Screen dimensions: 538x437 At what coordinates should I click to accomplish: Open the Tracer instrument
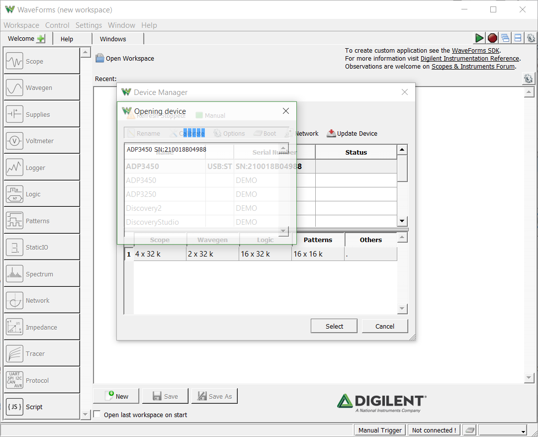click(41, 353)
